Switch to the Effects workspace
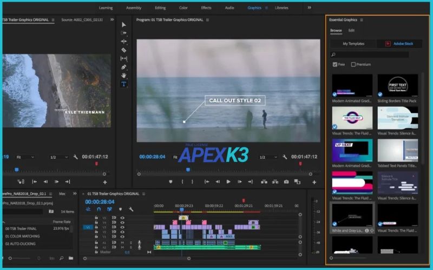 (x=206, y=8)
